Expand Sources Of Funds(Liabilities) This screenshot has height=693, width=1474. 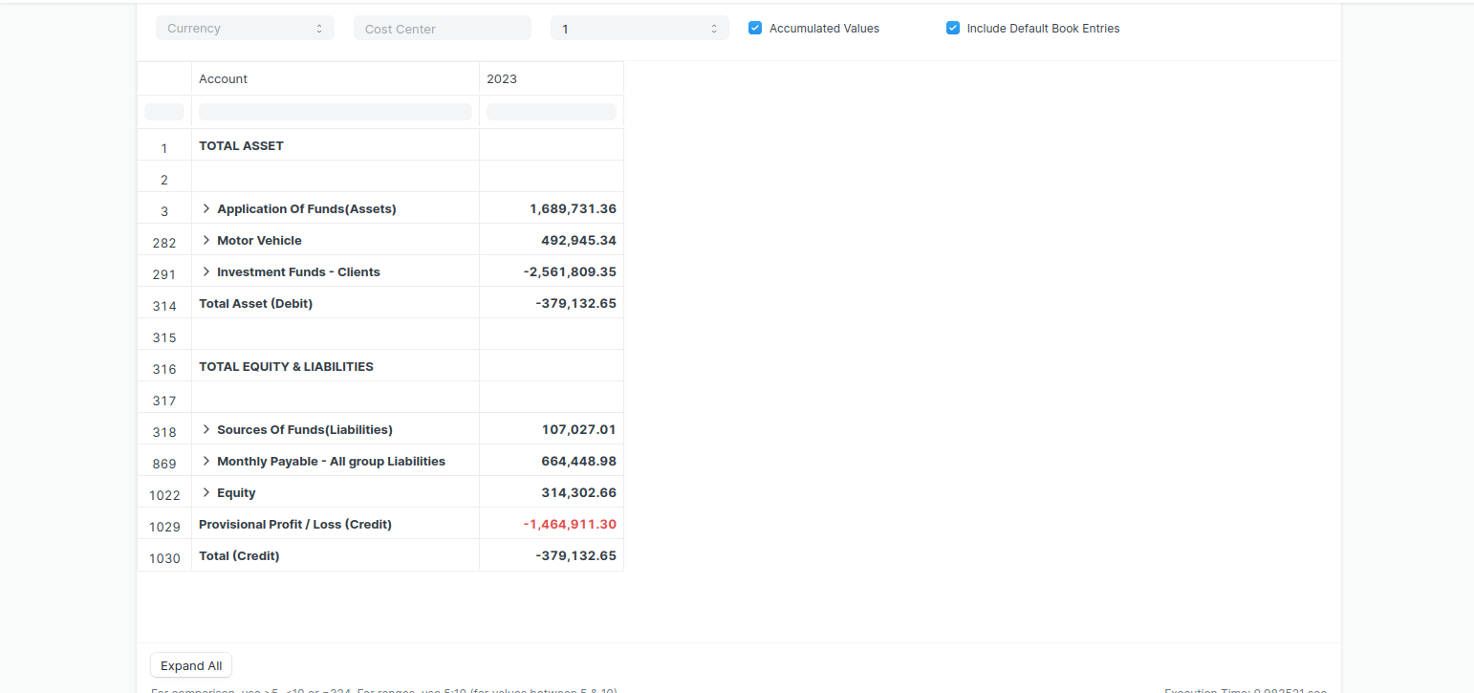[x=206, y=428]
